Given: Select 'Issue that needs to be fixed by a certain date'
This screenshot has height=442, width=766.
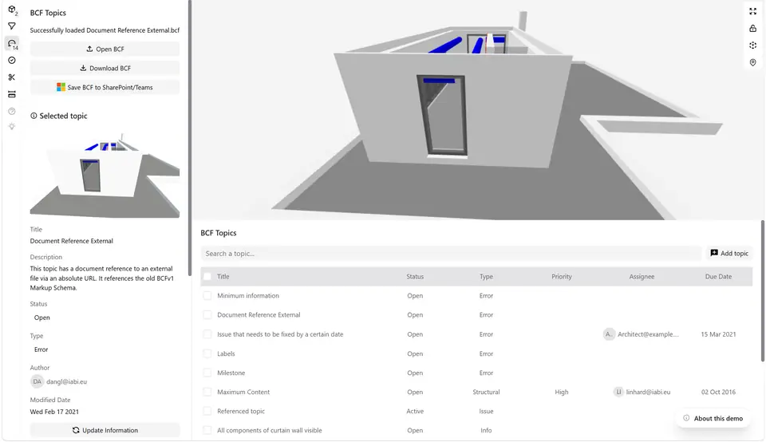Looking at the screenshot, I should (280, 334).
